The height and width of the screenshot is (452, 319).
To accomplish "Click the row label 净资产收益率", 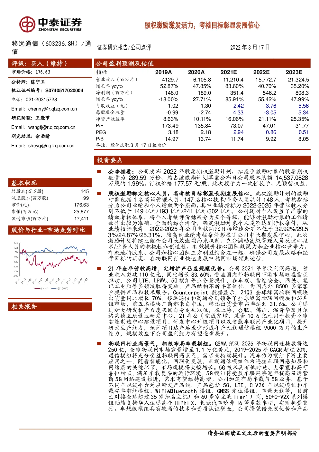I will pos(110,119).
